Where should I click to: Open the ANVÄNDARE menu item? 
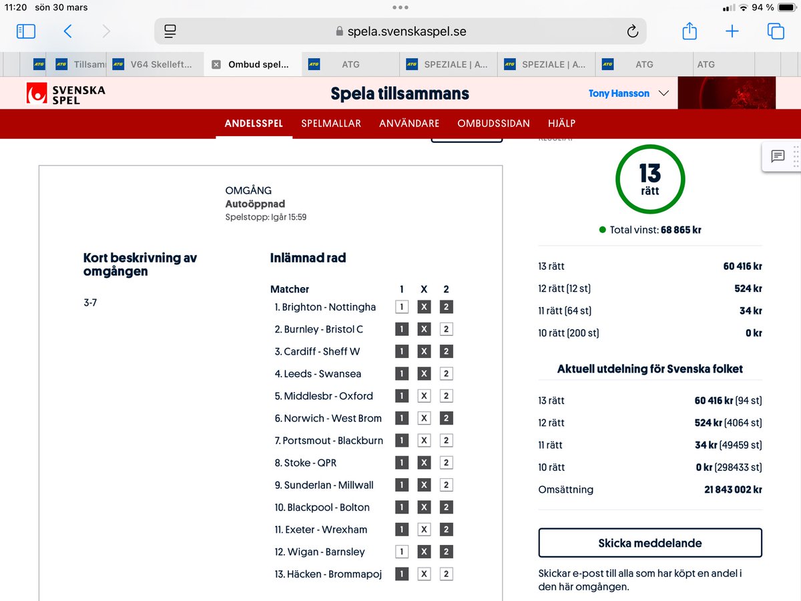tap(409, 124)
